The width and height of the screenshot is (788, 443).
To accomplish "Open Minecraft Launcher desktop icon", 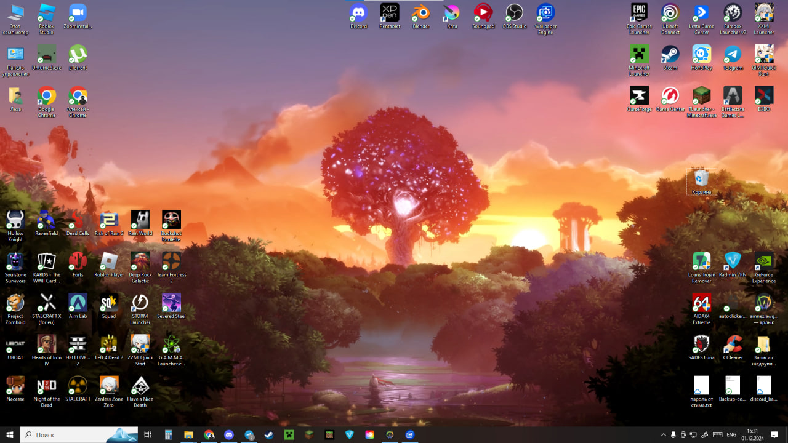I will point(639,60).
